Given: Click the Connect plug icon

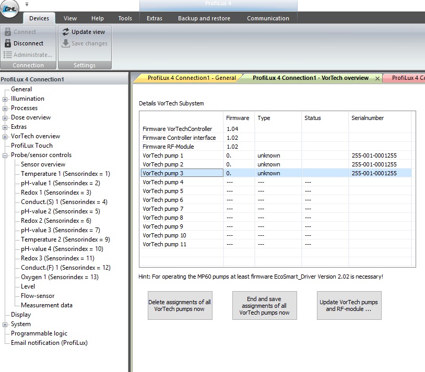Looking at the screenshot, I should (x=8, y=32).
